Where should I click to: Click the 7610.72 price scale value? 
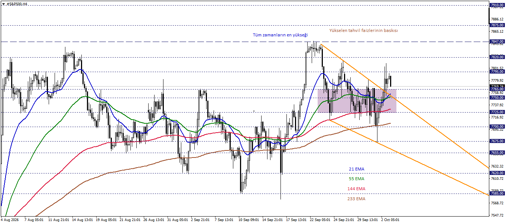click(x=497, y=179)
